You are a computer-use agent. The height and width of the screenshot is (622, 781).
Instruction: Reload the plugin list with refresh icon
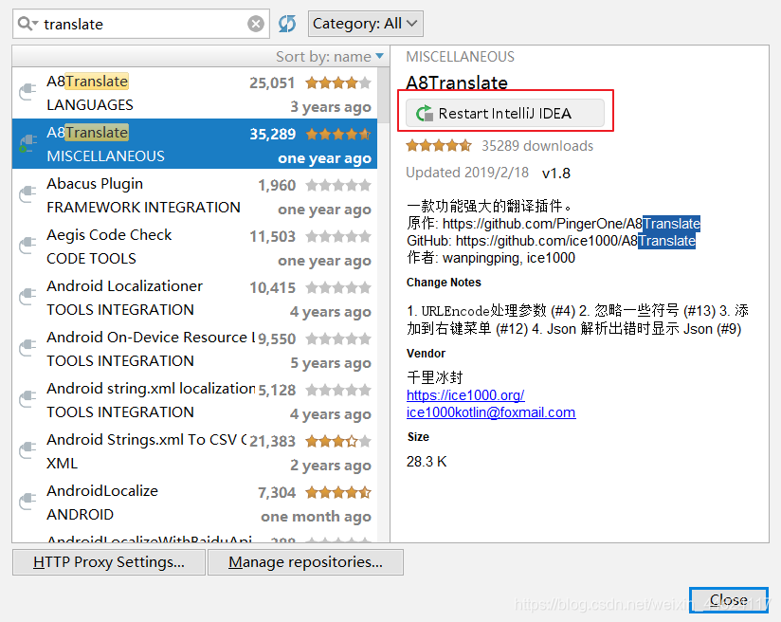coord(287,24)
